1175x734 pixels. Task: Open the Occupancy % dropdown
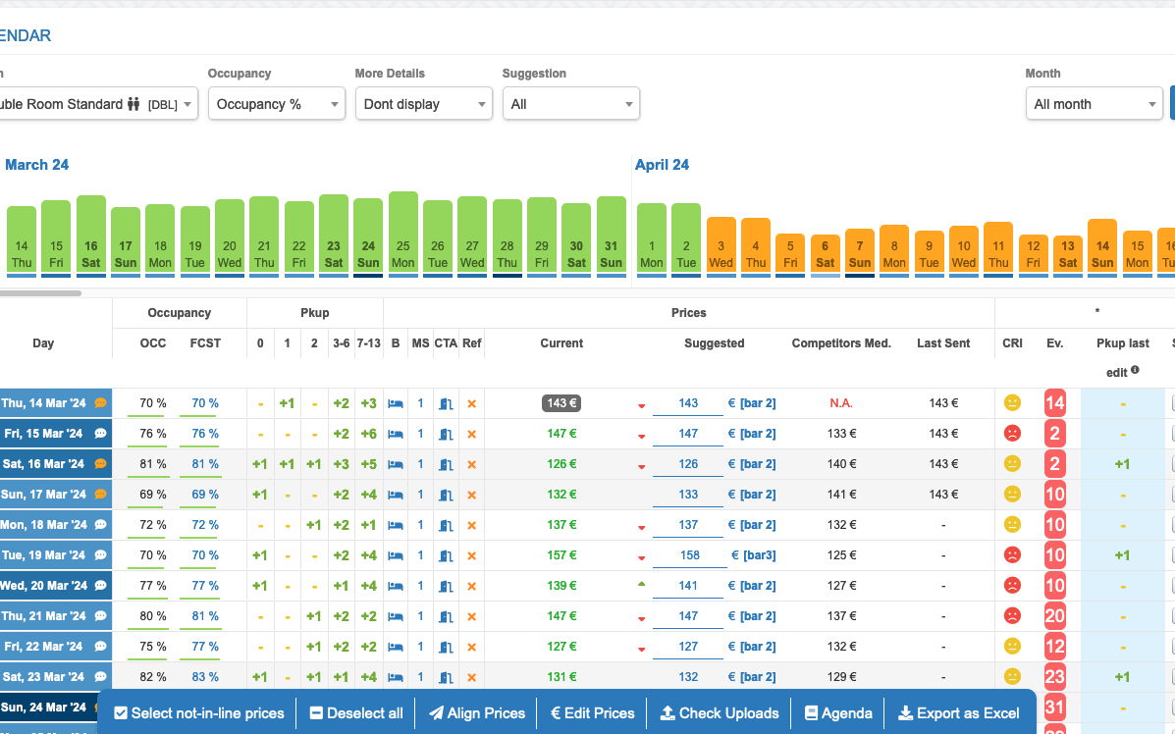(x=276, y=104)
